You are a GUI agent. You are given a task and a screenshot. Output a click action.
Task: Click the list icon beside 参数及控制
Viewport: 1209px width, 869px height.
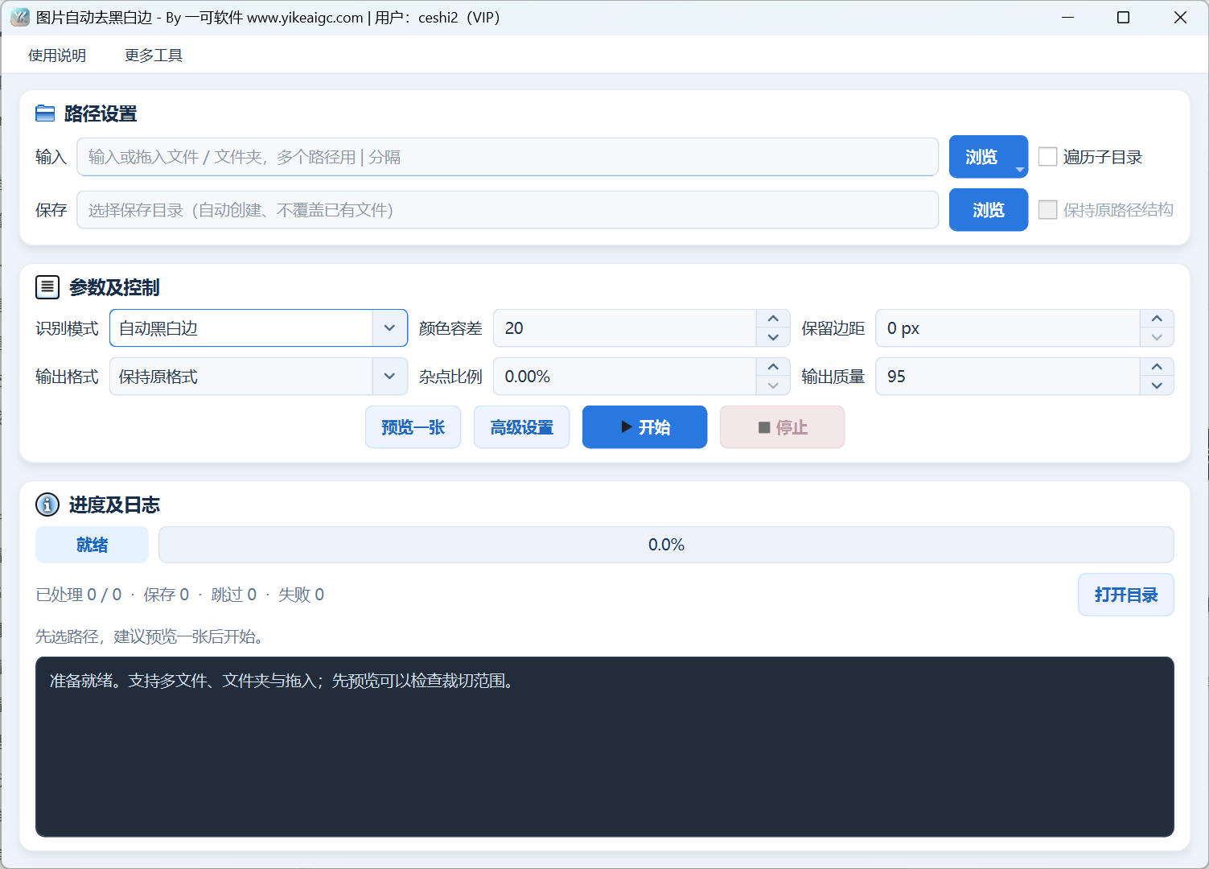47,287
